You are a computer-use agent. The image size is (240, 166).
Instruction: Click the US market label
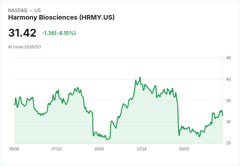(x=37, y=10)
